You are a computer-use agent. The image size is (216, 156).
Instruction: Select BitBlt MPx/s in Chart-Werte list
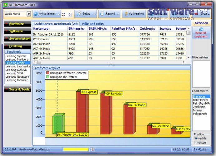pyautogui.click(x=201, y=100)
